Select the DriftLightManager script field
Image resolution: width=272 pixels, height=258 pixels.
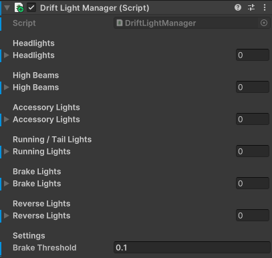point(192,23)
